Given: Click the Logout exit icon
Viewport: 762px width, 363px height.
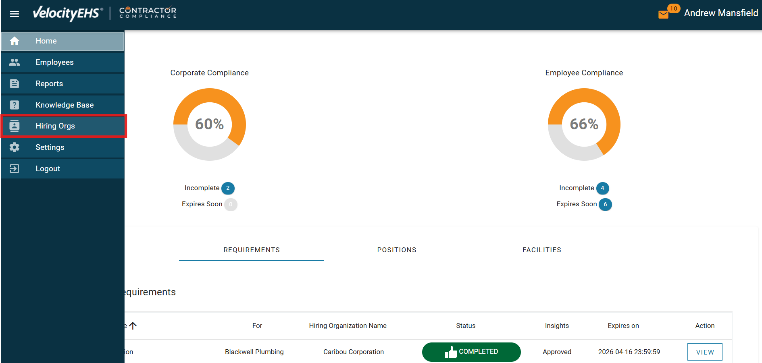Looking at the screenshot, I should pyautogui.click(x=15, y=169).
